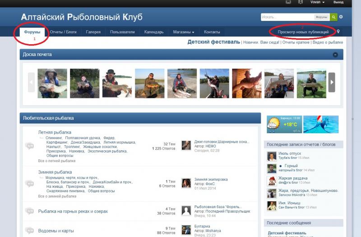Open advanced search gear icon

[x=341, y=17]
